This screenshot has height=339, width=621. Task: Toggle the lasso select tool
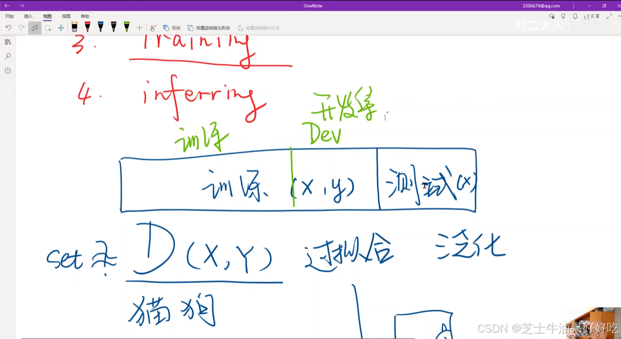(x=49, y=27)
